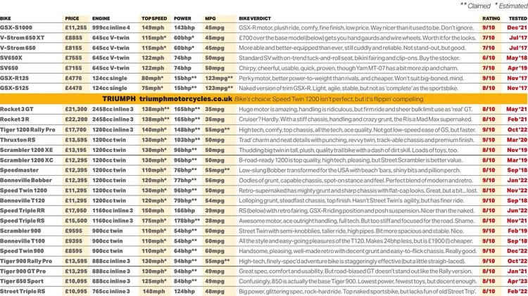Click the PRICE column header
This screenshot has width=528, height=296.
(x=72, y=18)
